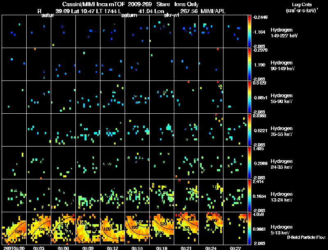Click the '05:27' time axis label
This screenshot has width=328, height=250.
235,248
